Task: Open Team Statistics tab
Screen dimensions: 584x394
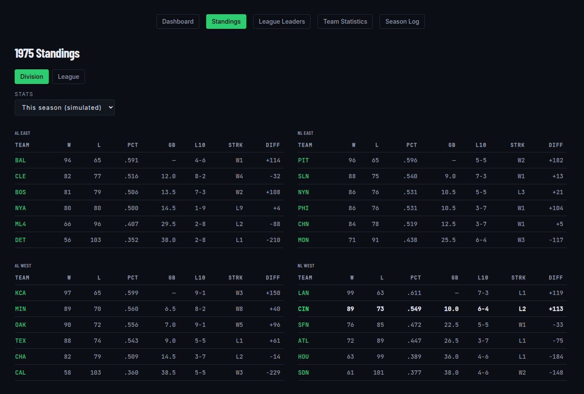Action: click(345, 22)
